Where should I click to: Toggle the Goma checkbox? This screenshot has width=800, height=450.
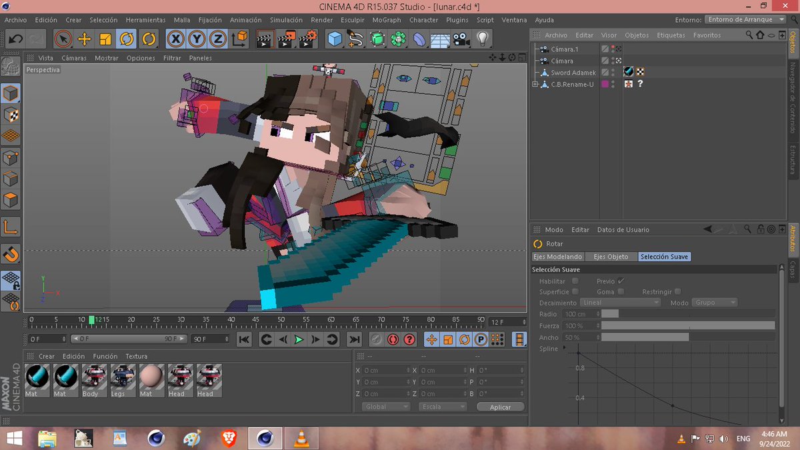pyautogui.click(x=621, y=291)
